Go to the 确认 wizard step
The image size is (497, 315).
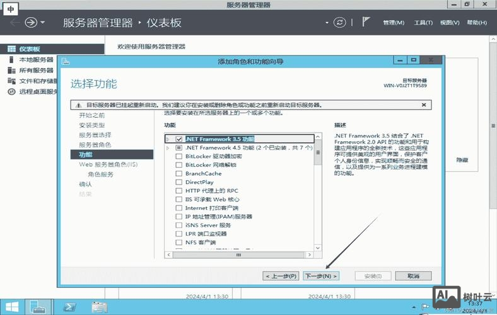pyautogui.click(x=85, y=184)
